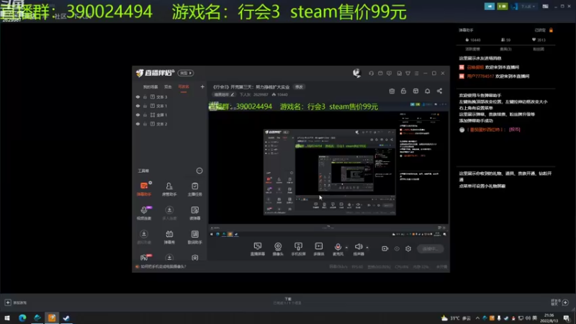
Task: Open streaming settings gear icon
Action: click(408, 248)
